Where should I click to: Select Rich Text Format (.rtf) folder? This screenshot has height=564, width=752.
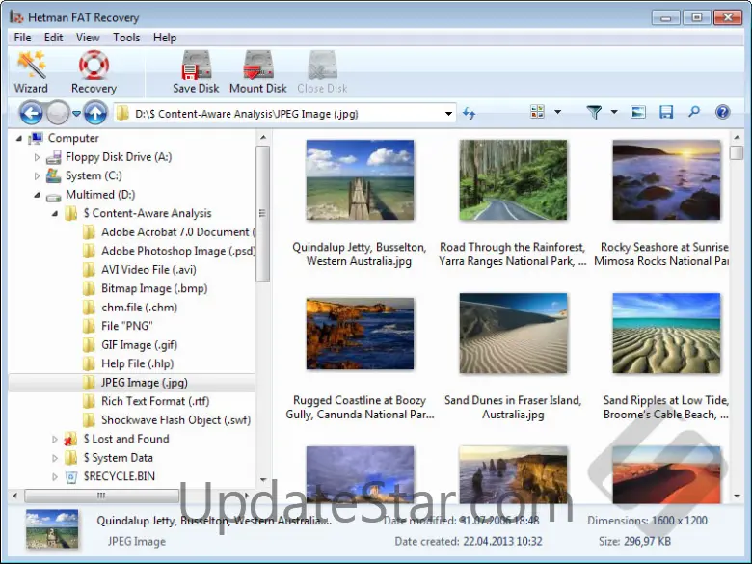(146, 401)
